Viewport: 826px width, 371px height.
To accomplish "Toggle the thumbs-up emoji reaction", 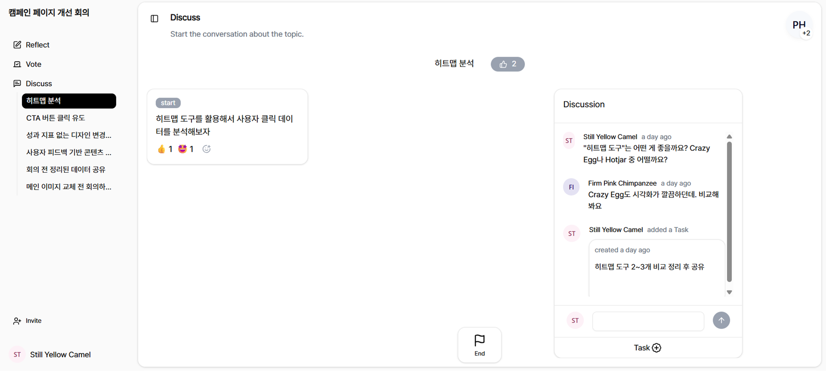I will [165, 149].
